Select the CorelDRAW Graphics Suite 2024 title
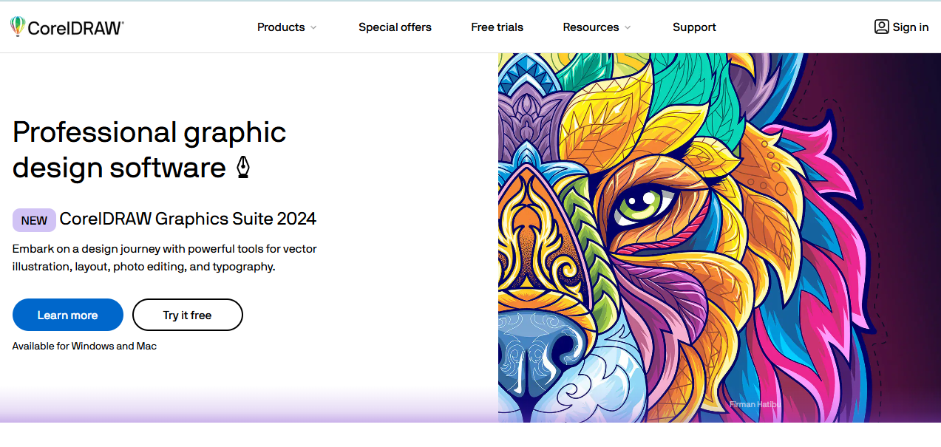 click(x=188, y=219)
